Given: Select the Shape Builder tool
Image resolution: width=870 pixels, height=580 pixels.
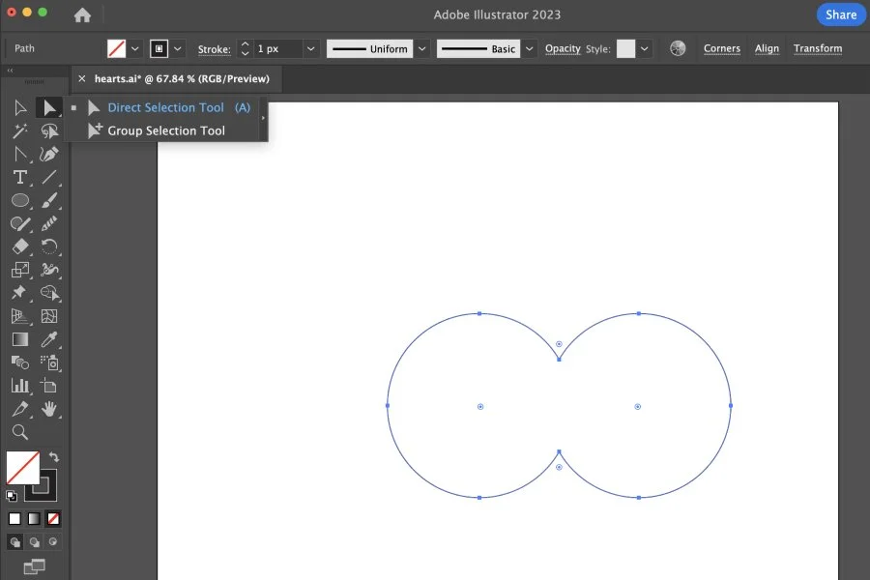Looking at the screenshot, I should coord(49,293).
